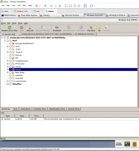Expand the imagebackups folder tree node

click(x=8, y=61)
